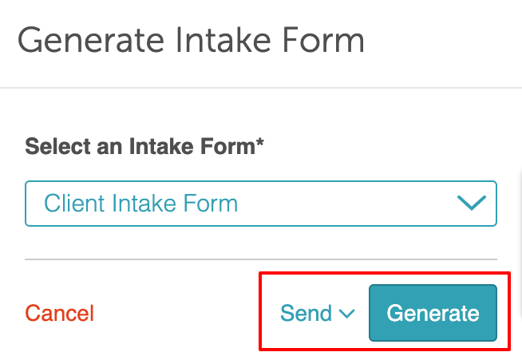Select the Client Intake Form text
The image size is (522, 356).
140,203
